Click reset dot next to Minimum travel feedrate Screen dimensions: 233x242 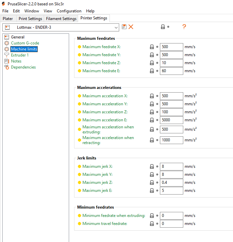(x=157, y=224)
